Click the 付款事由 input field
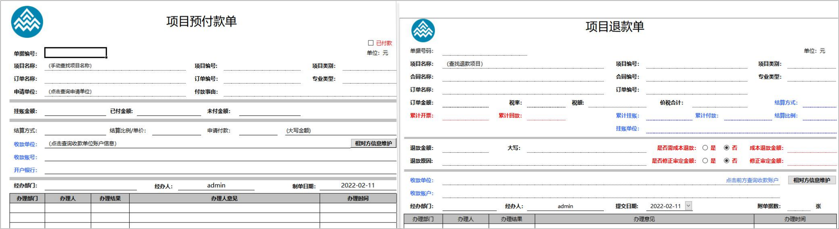Viewport: 839px width, 229px height. (310, 92)
